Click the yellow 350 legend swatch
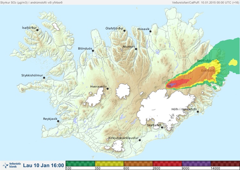Image resolution: width=240 pixels, height=170 pixels. [x=109, y=164]
